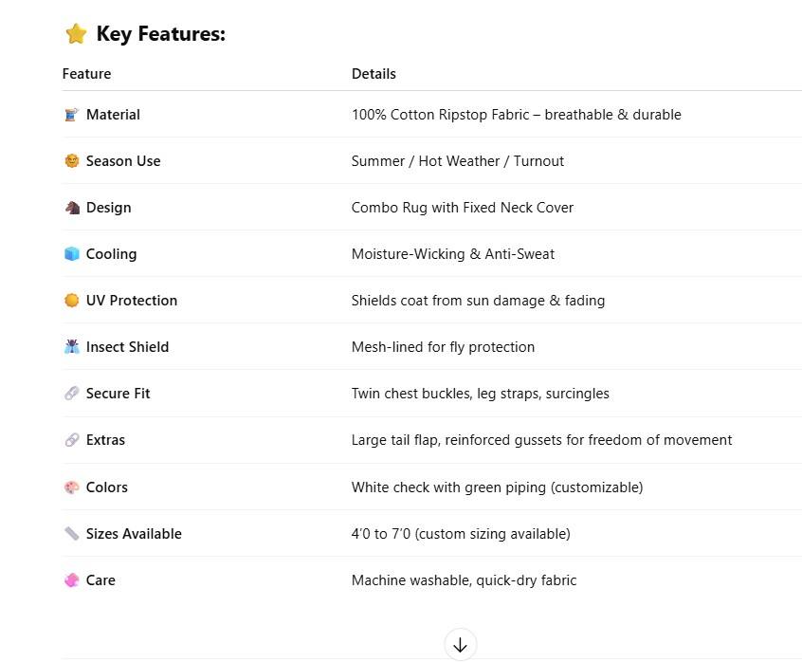Image resolution: width=802 pixels, height=662 pixels.
Task: Click the sun face icon beside Season Use
Action: pyautogui.click(x=71, y=161)
